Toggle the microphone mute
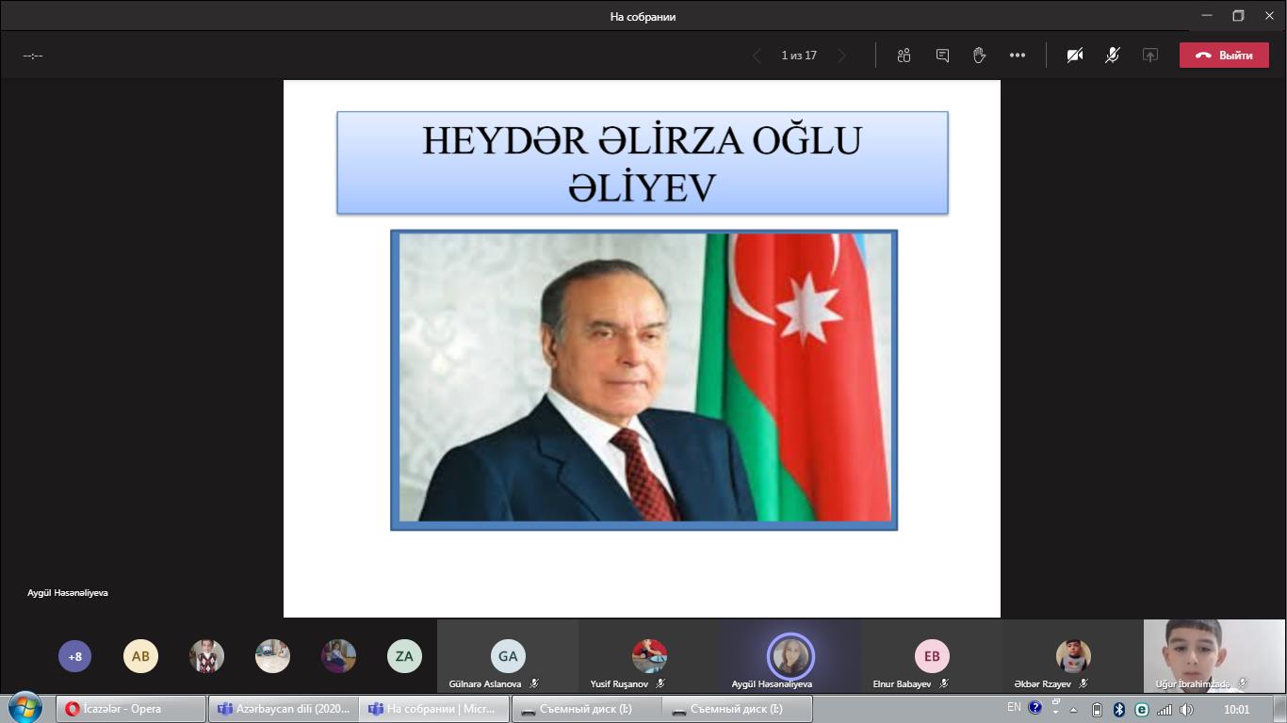 click(x=1113, y=56)
